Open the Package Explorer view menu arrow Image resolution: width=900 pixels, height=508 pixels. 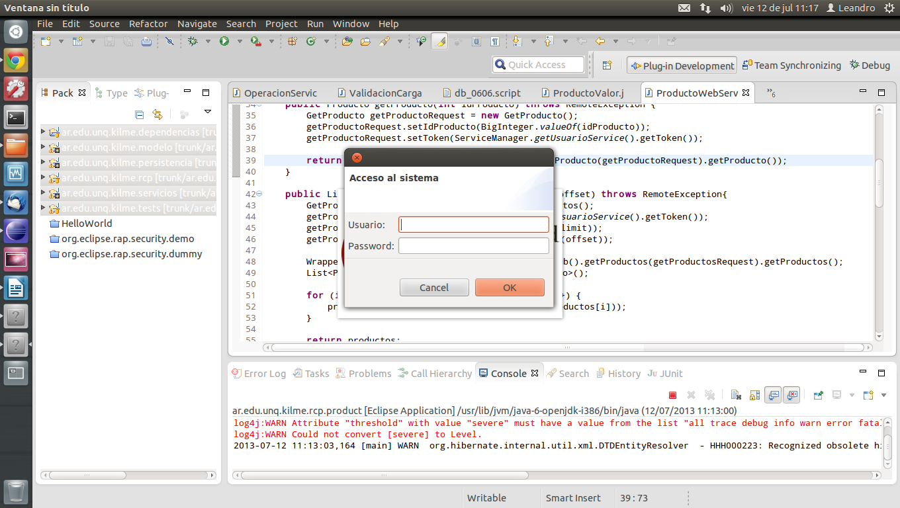click(x=207, y=112)
